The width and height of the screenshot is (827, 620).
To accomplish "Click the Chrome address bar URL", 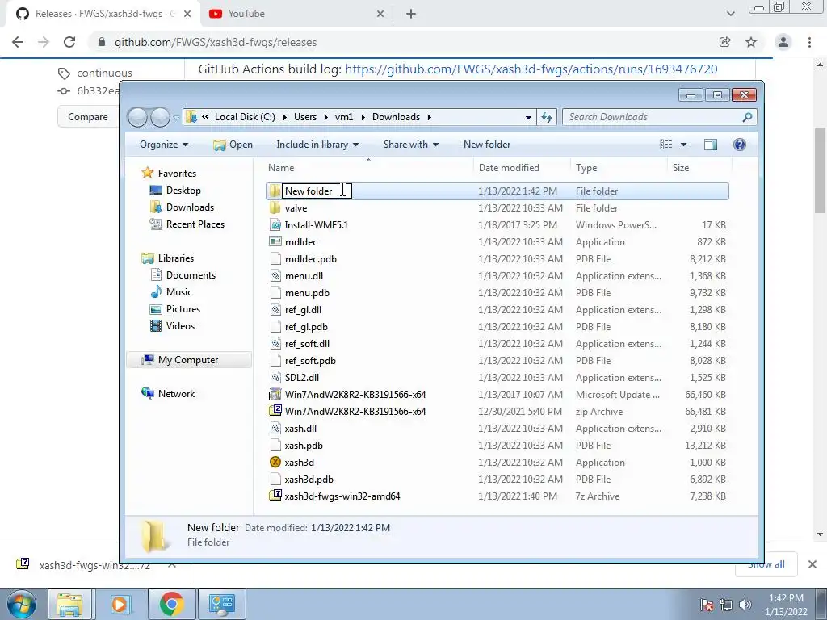I will pyautogui.click(x=216, y=42).
